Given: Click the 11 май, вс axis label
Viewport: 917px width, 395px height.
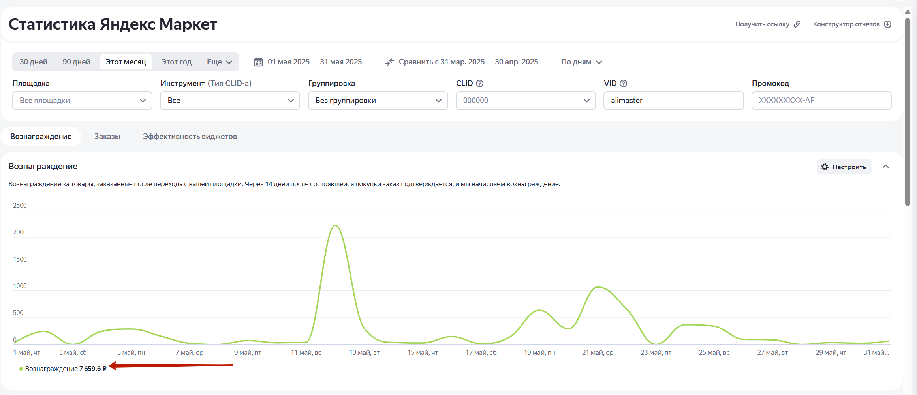Looking at the screenshot, I should pyautogui.click(x=306, y=352).
